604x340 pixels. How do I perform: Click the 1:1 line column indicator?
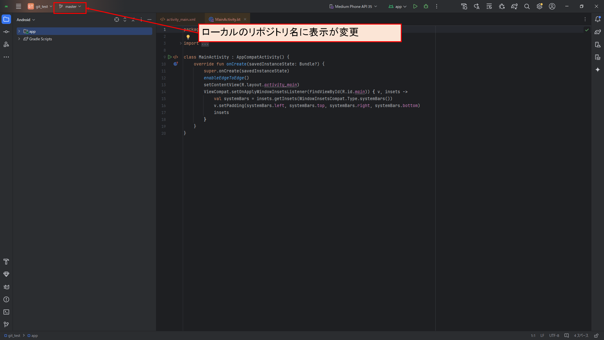(x=533, y=336)
